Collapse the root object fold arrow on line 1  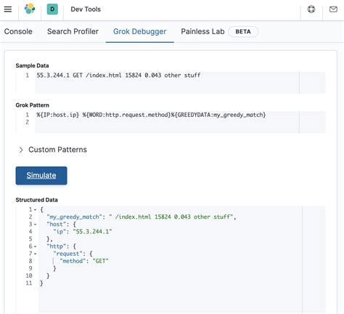(36, 209)
